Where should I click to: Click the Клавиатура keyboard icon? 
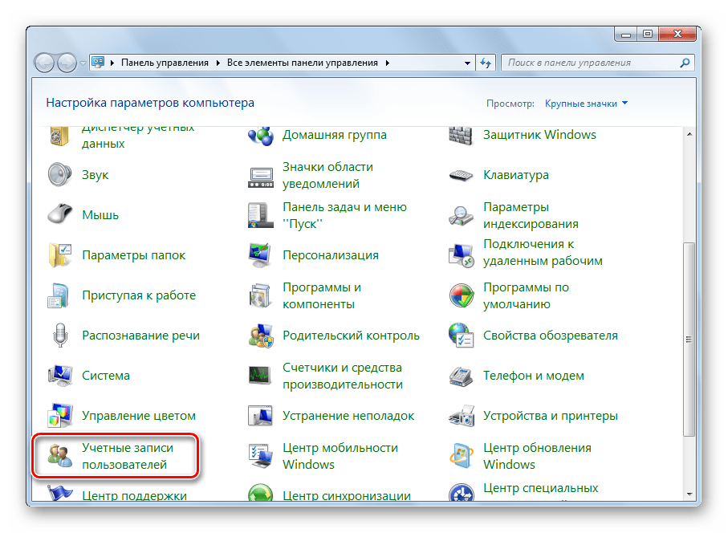tap(462, 175)
